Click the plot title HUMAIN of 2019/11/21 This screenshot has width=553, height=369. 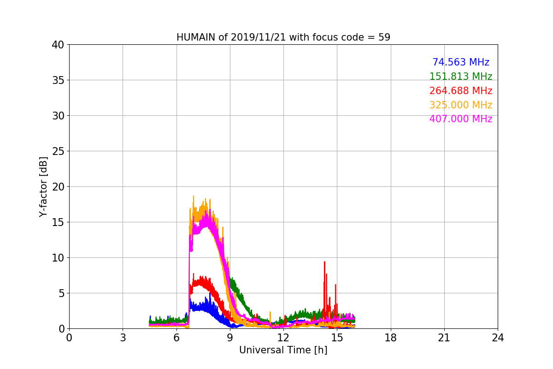pyautogui.click(x=283, y=37)
